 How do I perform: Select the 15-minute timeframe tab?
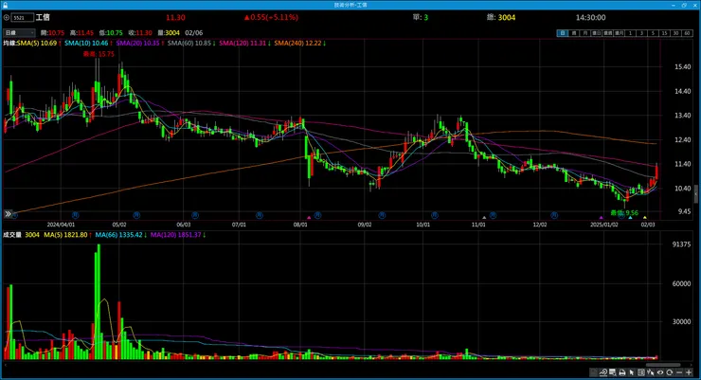[x=665, y=33]
